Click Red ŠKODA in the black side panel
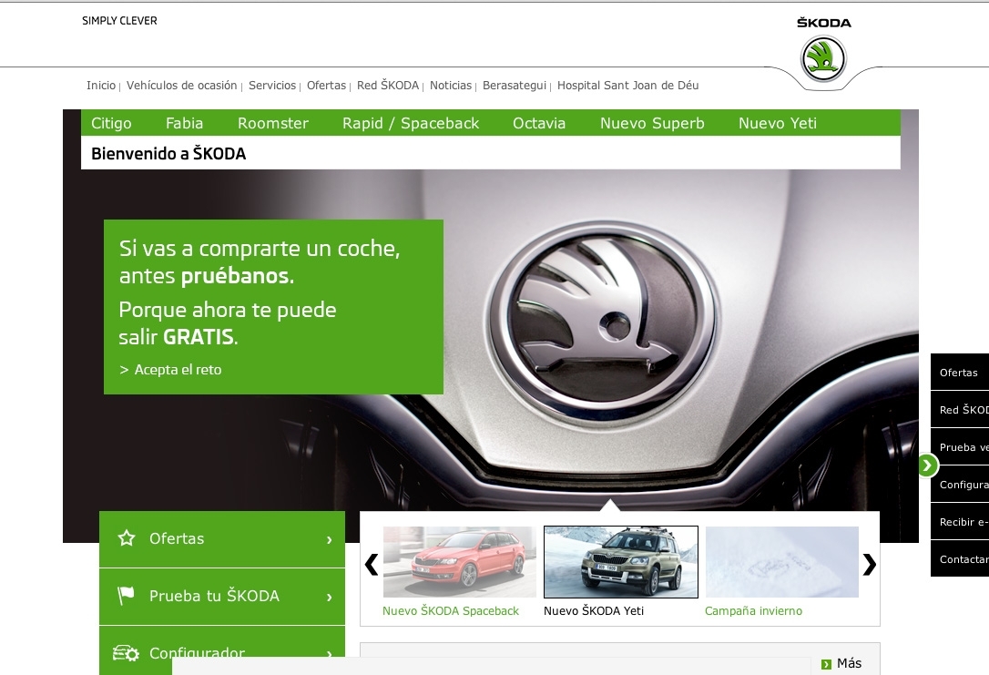989x675 pixels. coord(959,409)
